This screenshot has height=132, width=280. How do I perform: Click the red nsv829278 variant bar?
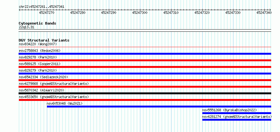[x=145, y=60]
